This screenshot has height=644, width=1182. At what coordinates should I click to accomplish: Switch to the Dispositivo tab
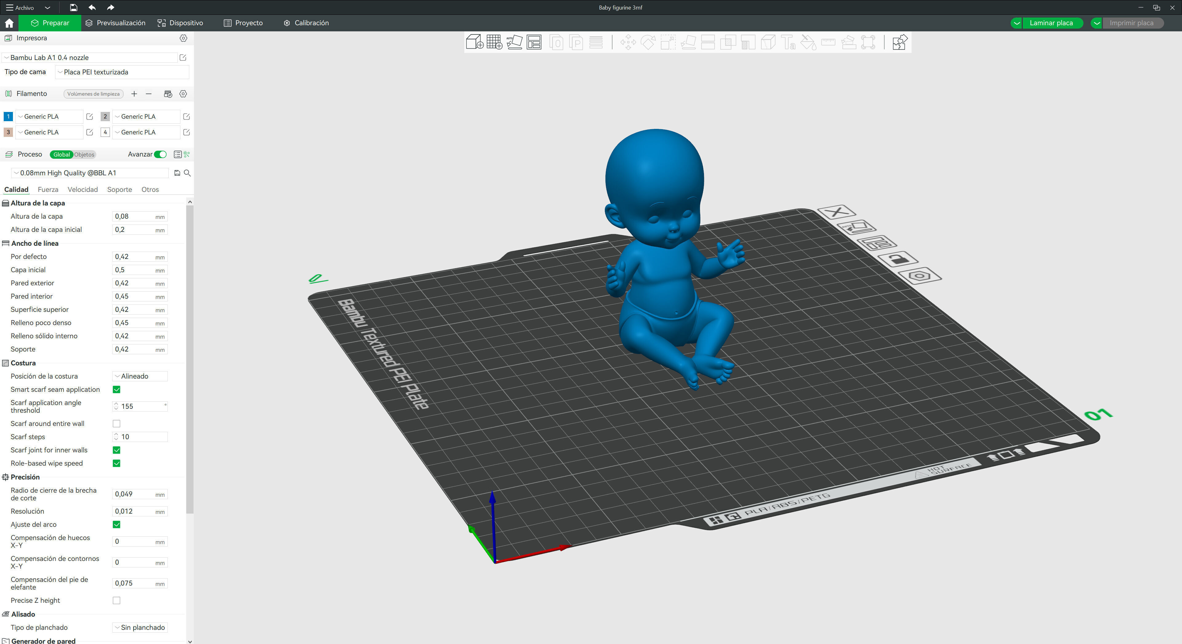tap(180, 23)
